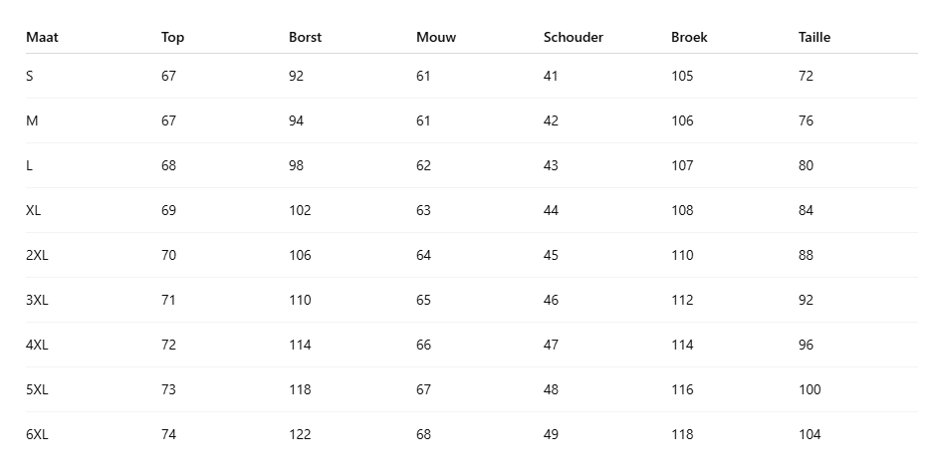Click the Schouder column header
This screenshot has height=476, width=927.
pyautogui.click(x=573, y=37)
